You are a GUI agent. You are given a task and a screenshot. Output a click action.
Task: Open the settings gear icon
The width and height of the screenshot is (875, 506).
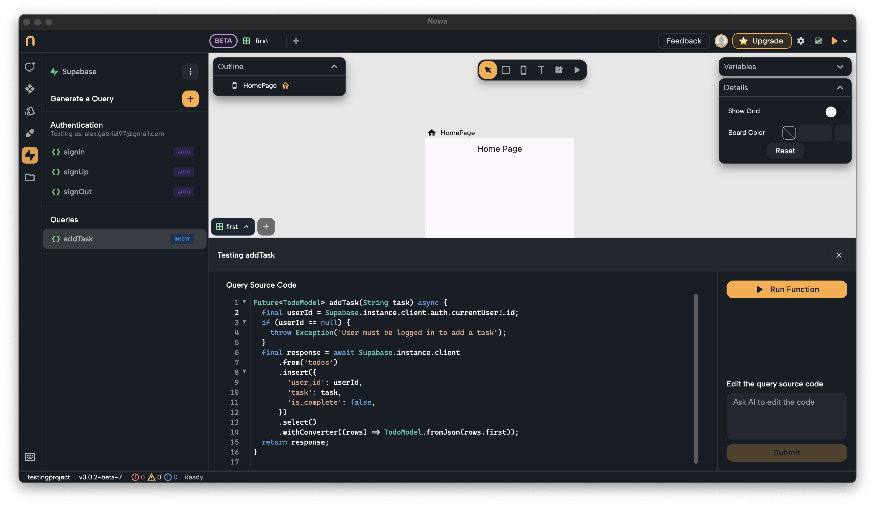coord(801,41)
